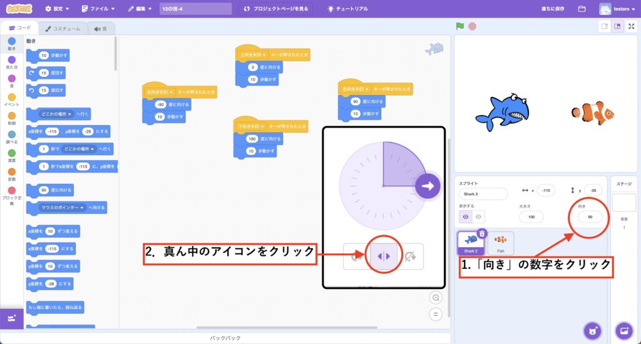Image resolution: width=641 pixels, height=344 pixels.
Task: Click the 大きさ size field 100
Action: coord(531,217)
